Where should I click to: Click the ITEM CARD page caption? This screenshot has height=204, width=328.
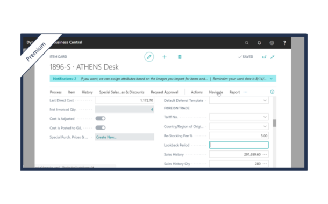coord(58,57)
